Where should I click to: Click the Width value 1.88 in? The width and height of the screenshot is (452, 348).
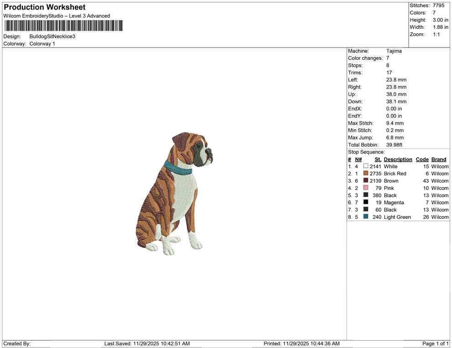(440, 27)
